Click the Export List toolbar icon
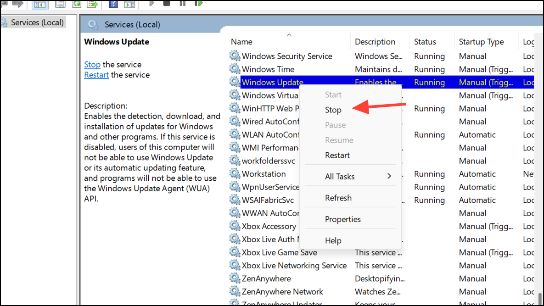Viewport: 544px width, 306px height. 92,4
